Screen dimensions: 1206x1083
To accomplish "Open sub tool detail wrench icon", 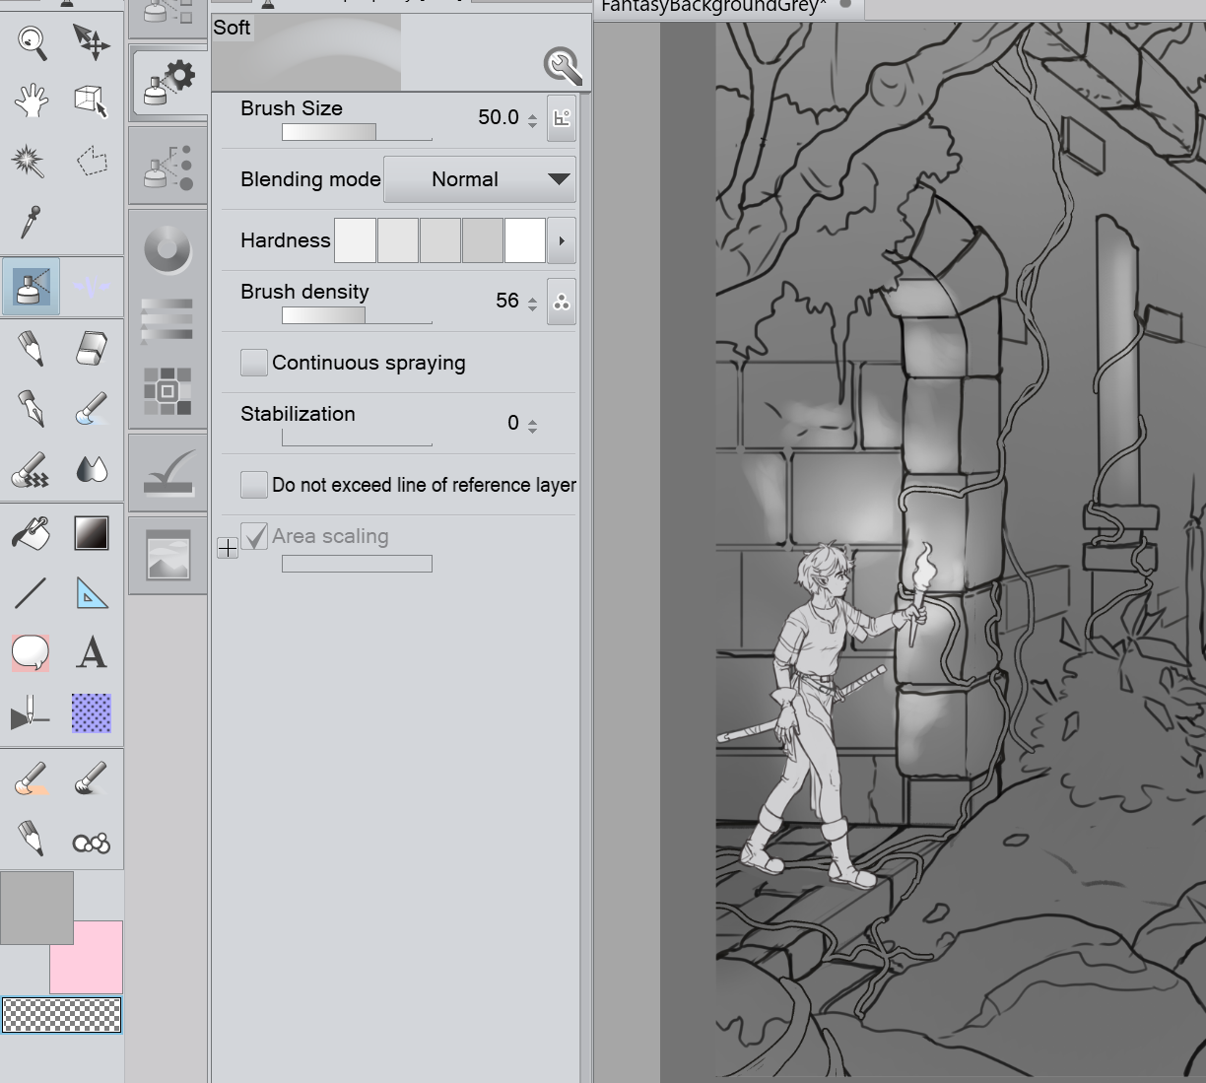I will click(x=563, y=67).
